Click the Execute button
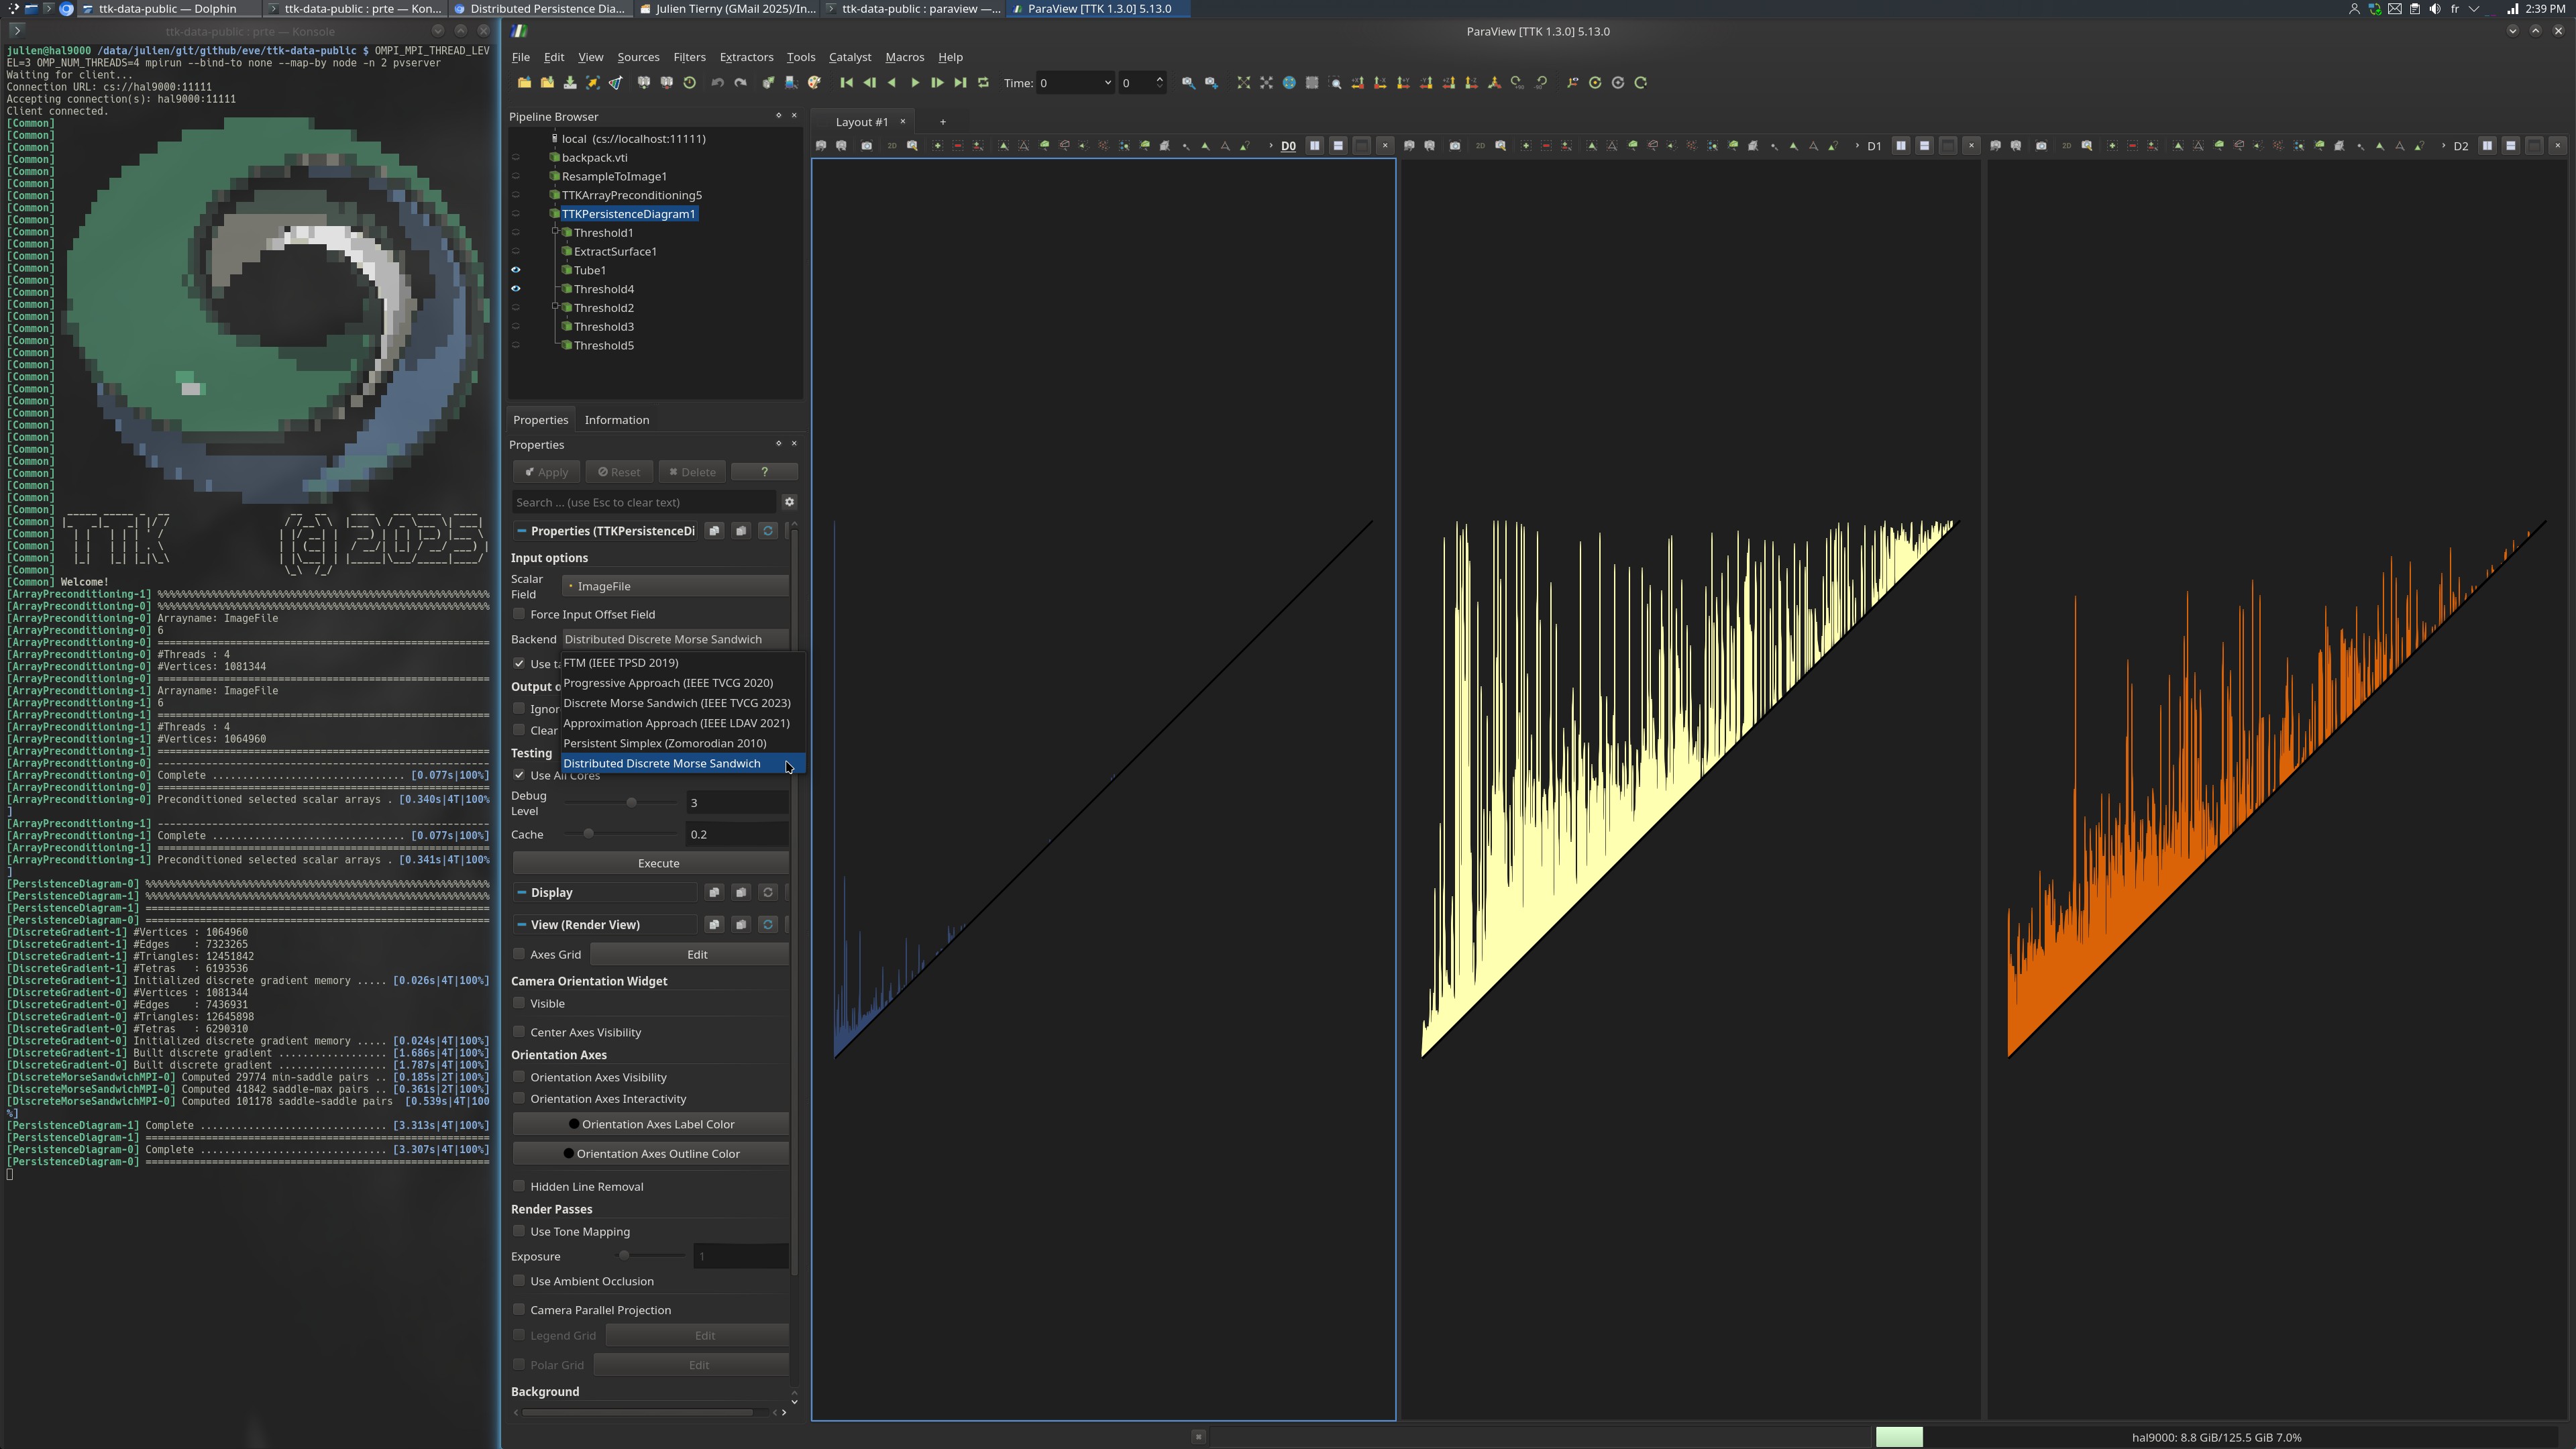Image resolution: width=2576 pixels, height=1449 pixels. [x=651, y=863]
